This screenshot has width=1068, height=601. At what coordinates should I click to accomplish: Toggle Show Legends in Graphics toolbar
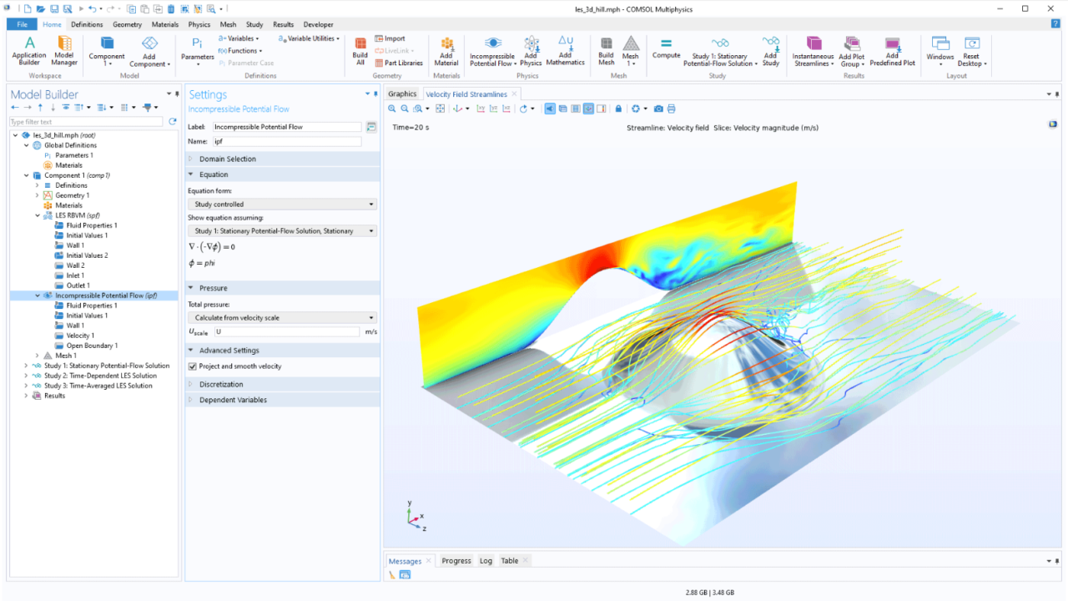point(601,109)
